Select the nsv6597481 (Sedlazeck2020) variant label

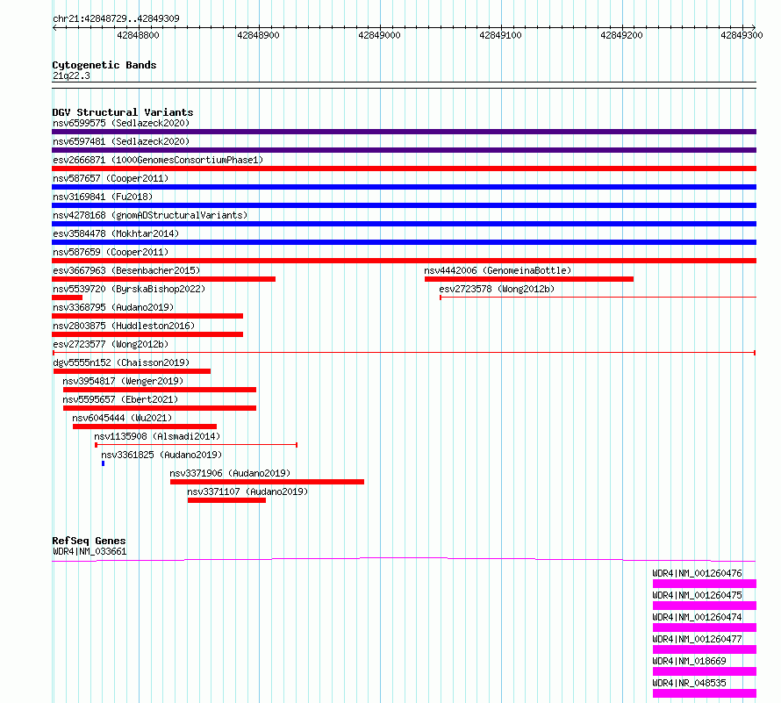121,141
